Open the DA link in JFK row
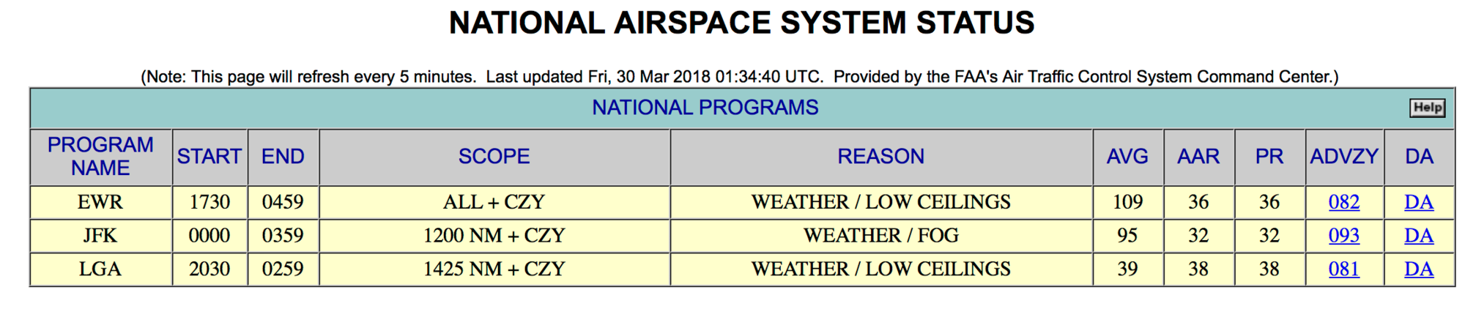This screenshot has width=1465, height=309. (x=1418, y=236)
